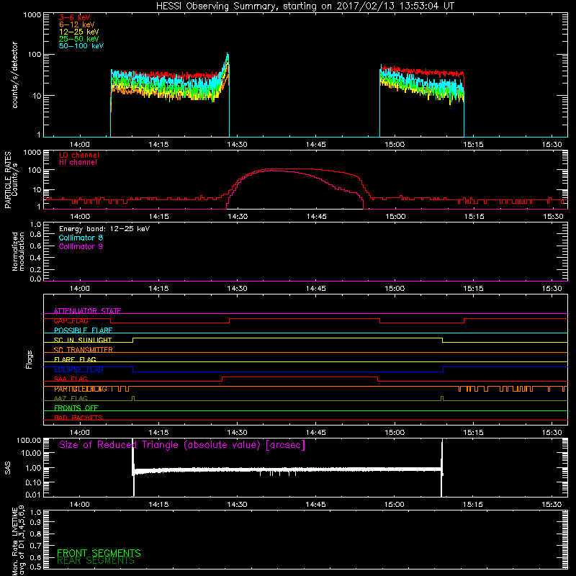Select the FRONT SEGMENTS legend label

tap(99, 553)
